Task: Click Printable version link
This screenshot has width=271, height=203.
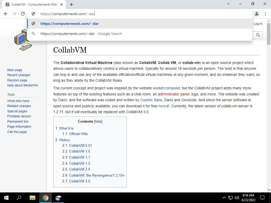Action: point(19,116)
